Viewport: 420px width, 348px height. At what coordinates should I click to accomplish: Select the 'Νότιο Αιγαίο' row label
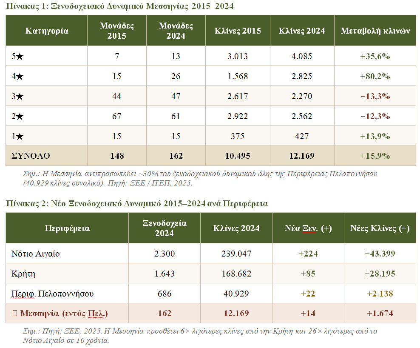click(36, 254)
